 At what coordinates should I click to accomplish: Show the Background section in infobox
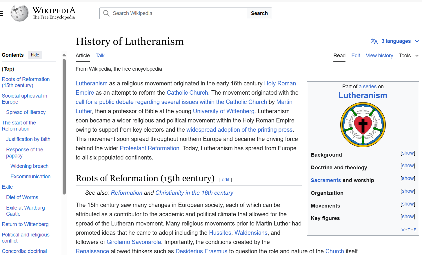pos(408,153)
